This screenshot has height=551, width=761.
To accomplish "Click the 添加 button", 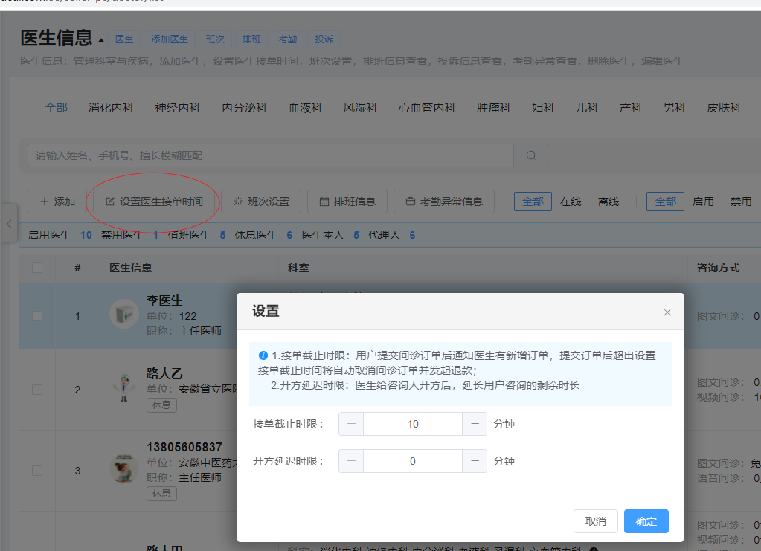I will tap(57, 202).
